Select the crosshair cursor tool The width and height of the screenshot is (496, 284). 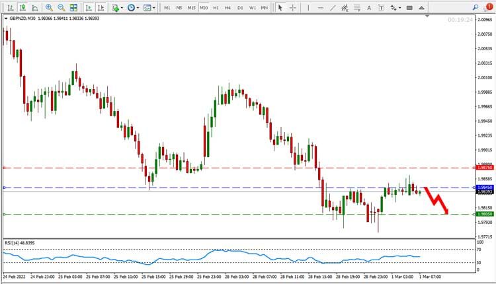293,8
